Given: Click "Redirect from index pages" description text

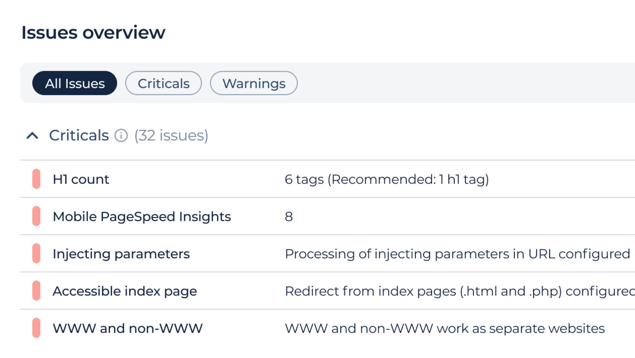Looking at the screenshot, I should pos(460,291).
